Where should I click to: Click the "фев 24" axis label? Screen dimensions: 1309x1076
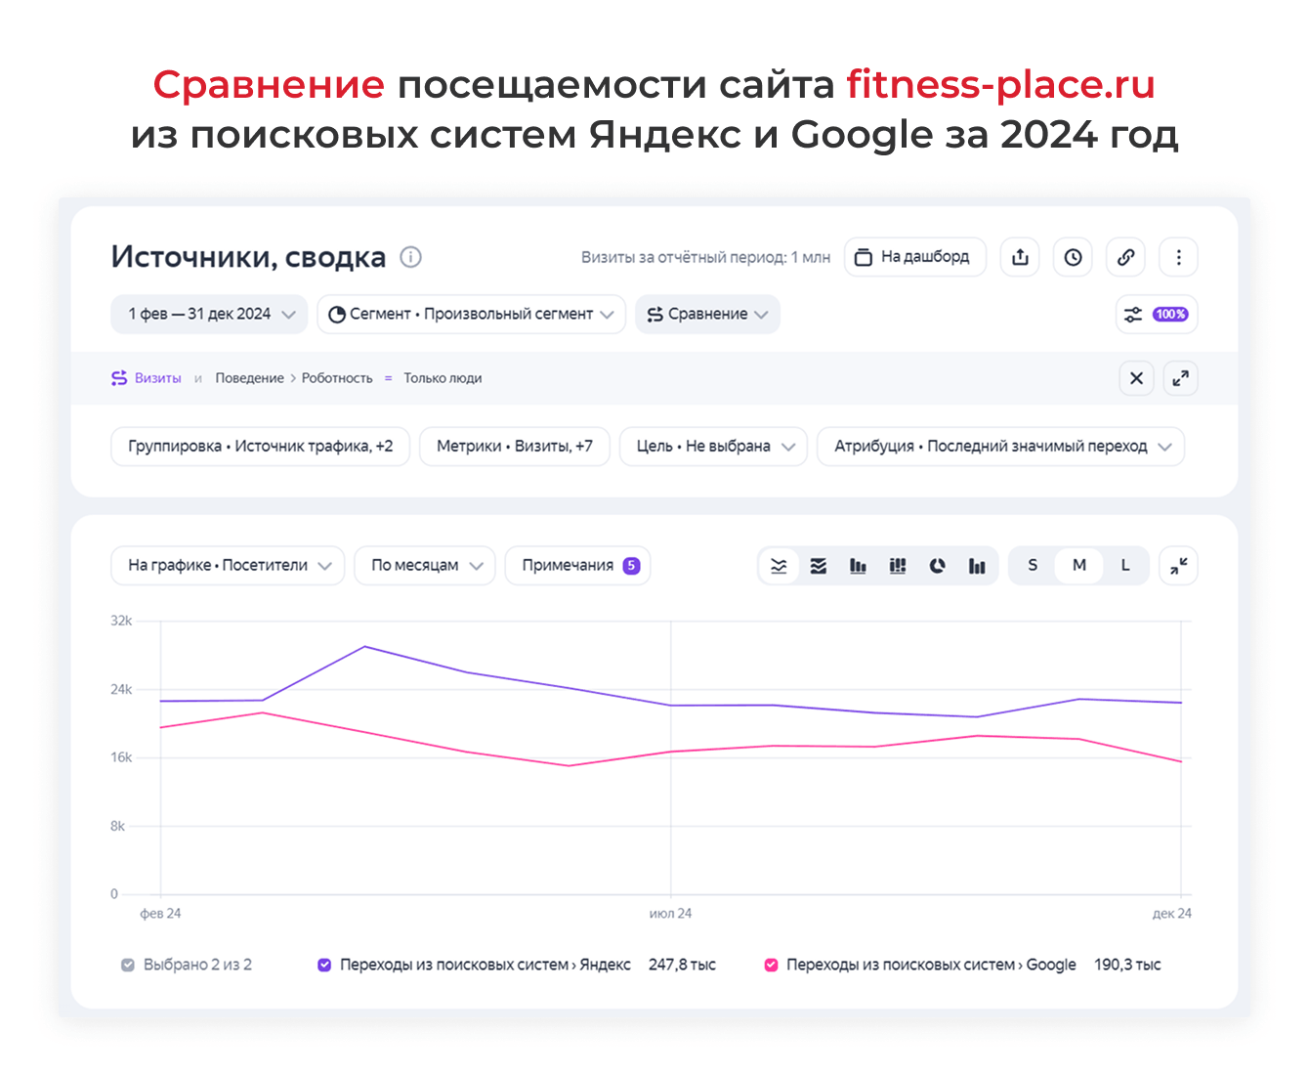tap(160, 914)
